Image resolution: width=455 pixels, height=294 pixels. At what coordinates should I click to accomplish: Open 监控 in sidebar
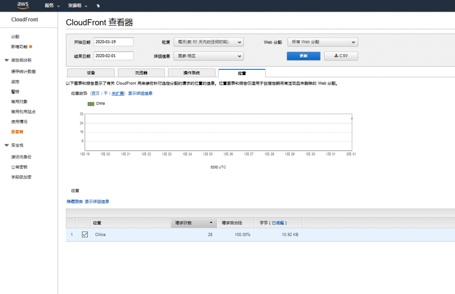pos(15,82)
